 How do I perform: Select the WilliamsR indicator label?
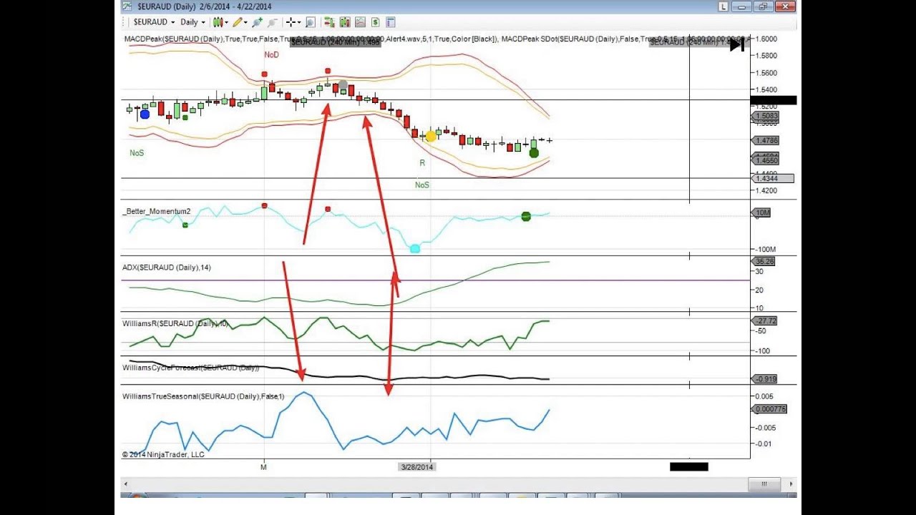pos(175,323)
